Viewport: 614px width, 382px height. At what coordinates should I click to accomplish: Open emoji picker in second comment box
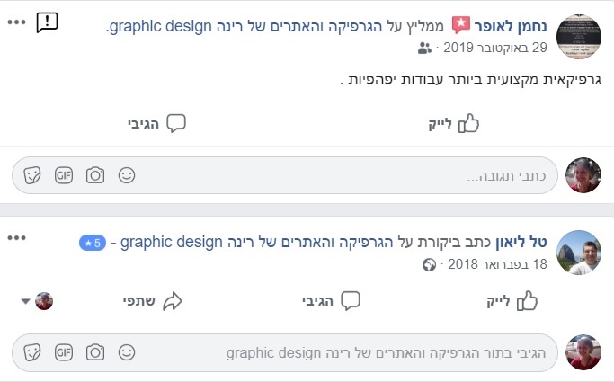[x=127, y=351]
